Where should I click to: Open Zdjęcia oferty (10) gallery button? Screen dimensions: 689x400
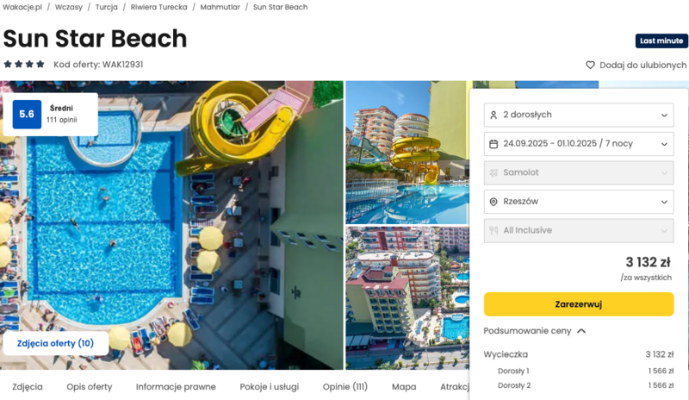(55, 343)
